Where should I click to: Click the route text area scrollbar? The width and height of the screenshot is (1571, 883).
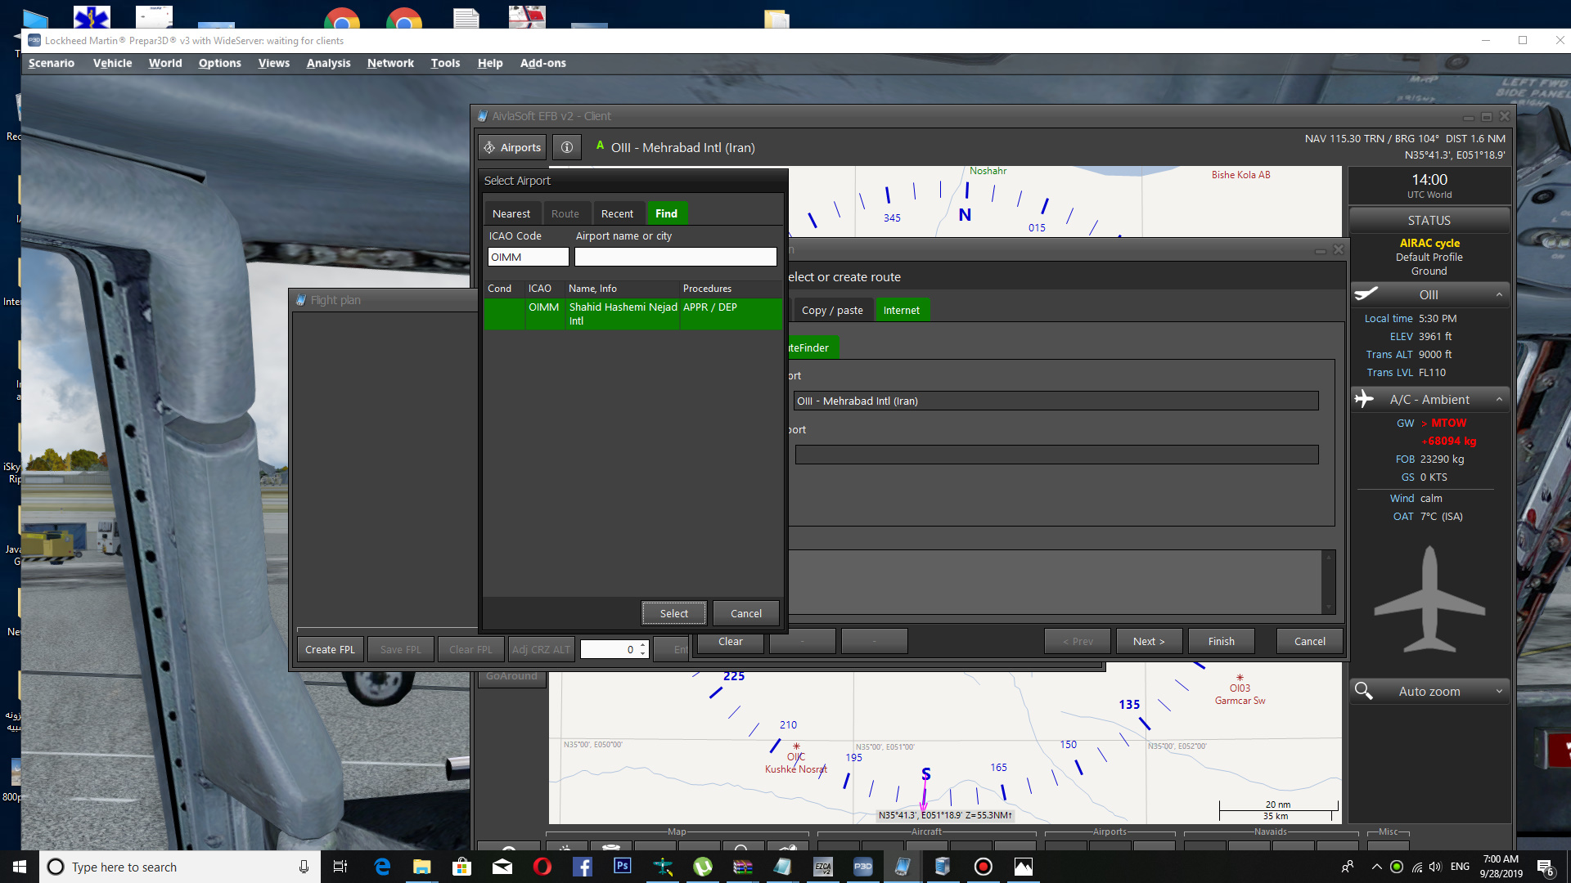[1329, 582]
